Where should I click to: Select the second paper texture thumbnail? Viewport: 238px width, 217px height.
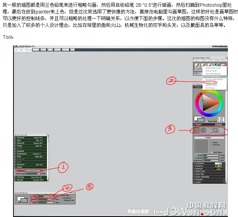tap(203, 130)
